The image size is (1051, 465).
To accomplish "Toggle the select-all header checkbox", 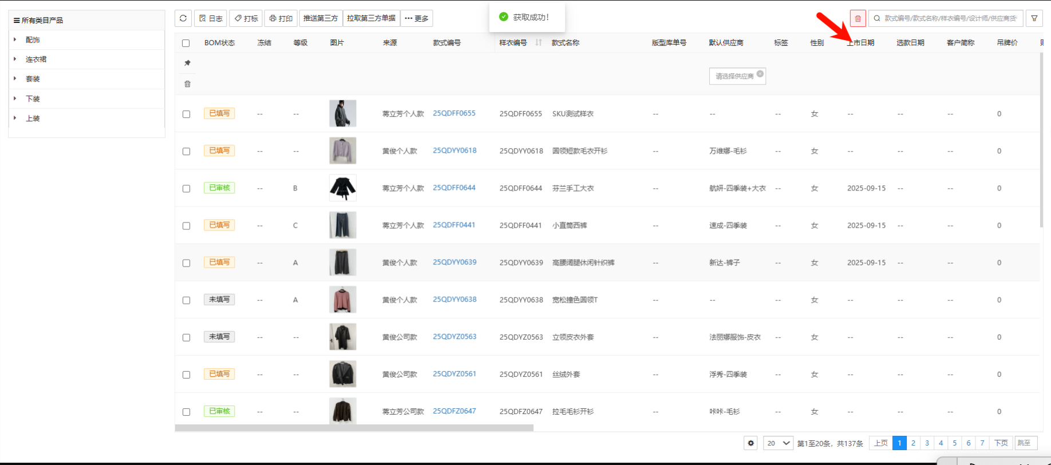I will point(185,43).
